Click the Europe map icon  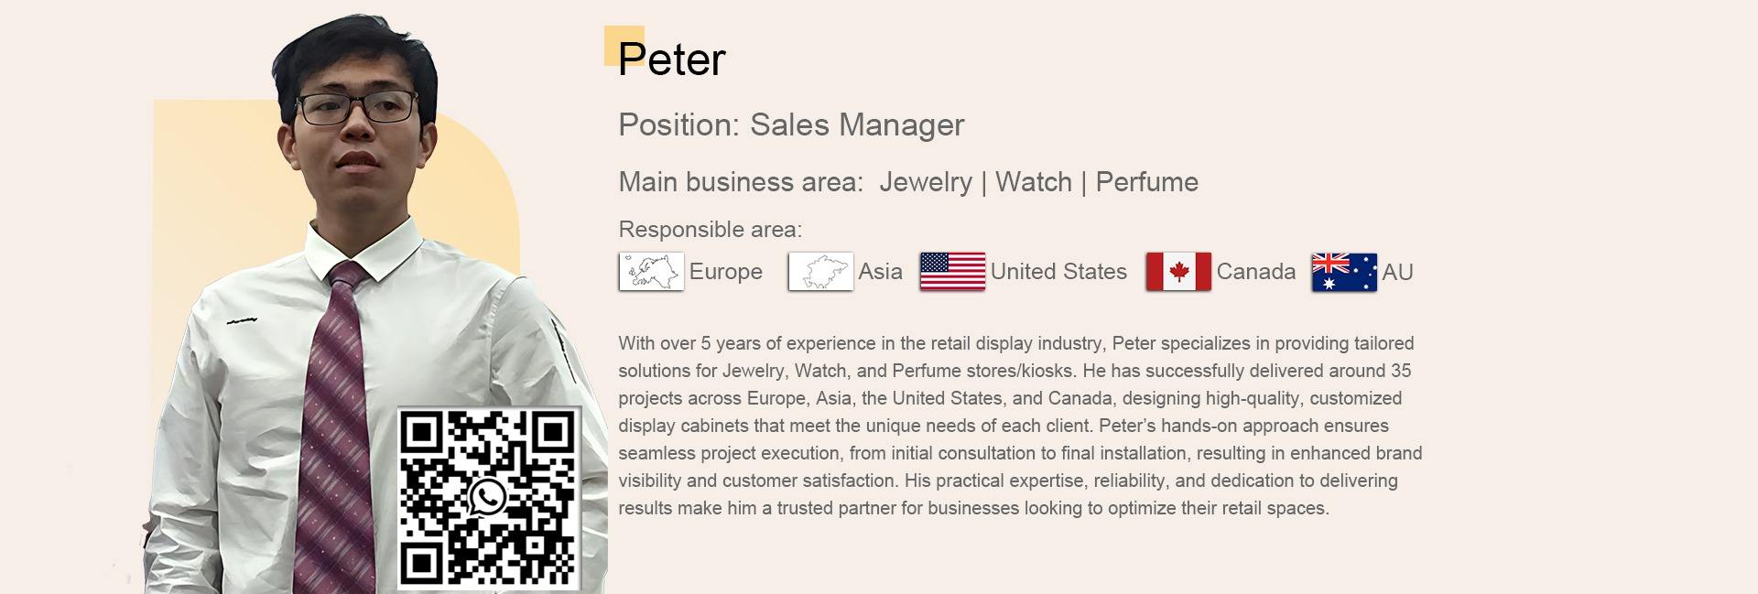point(651,272)
